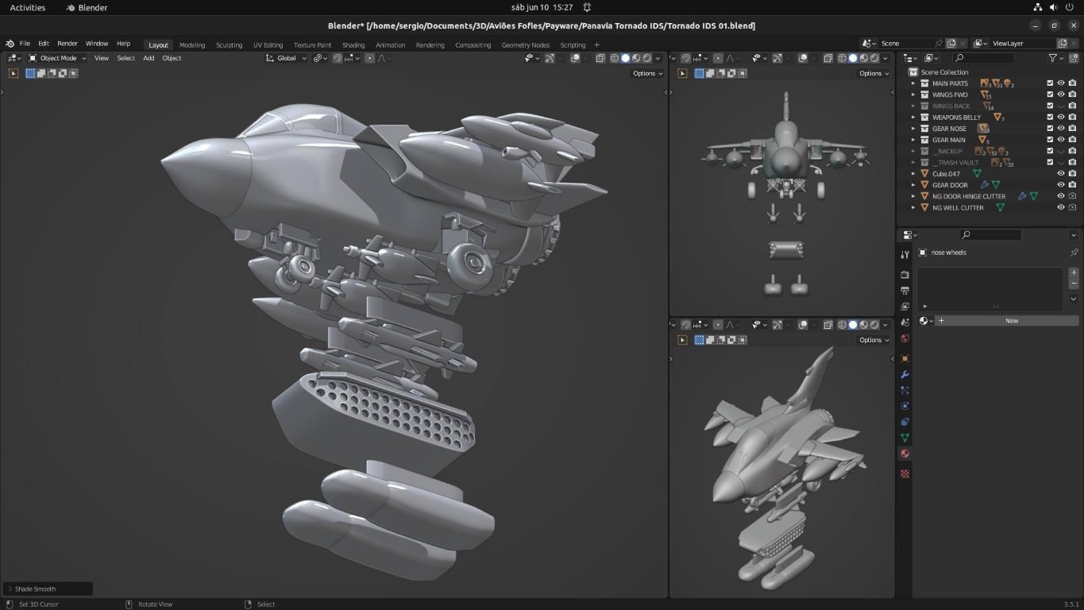Click the new collection icon in outliner
The image size is (1084, 610).
pyautogui.click(x=1072, y=58)
